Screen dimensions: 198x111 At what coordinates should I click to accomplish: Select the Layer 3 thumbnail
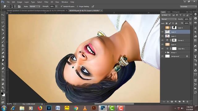167,36
